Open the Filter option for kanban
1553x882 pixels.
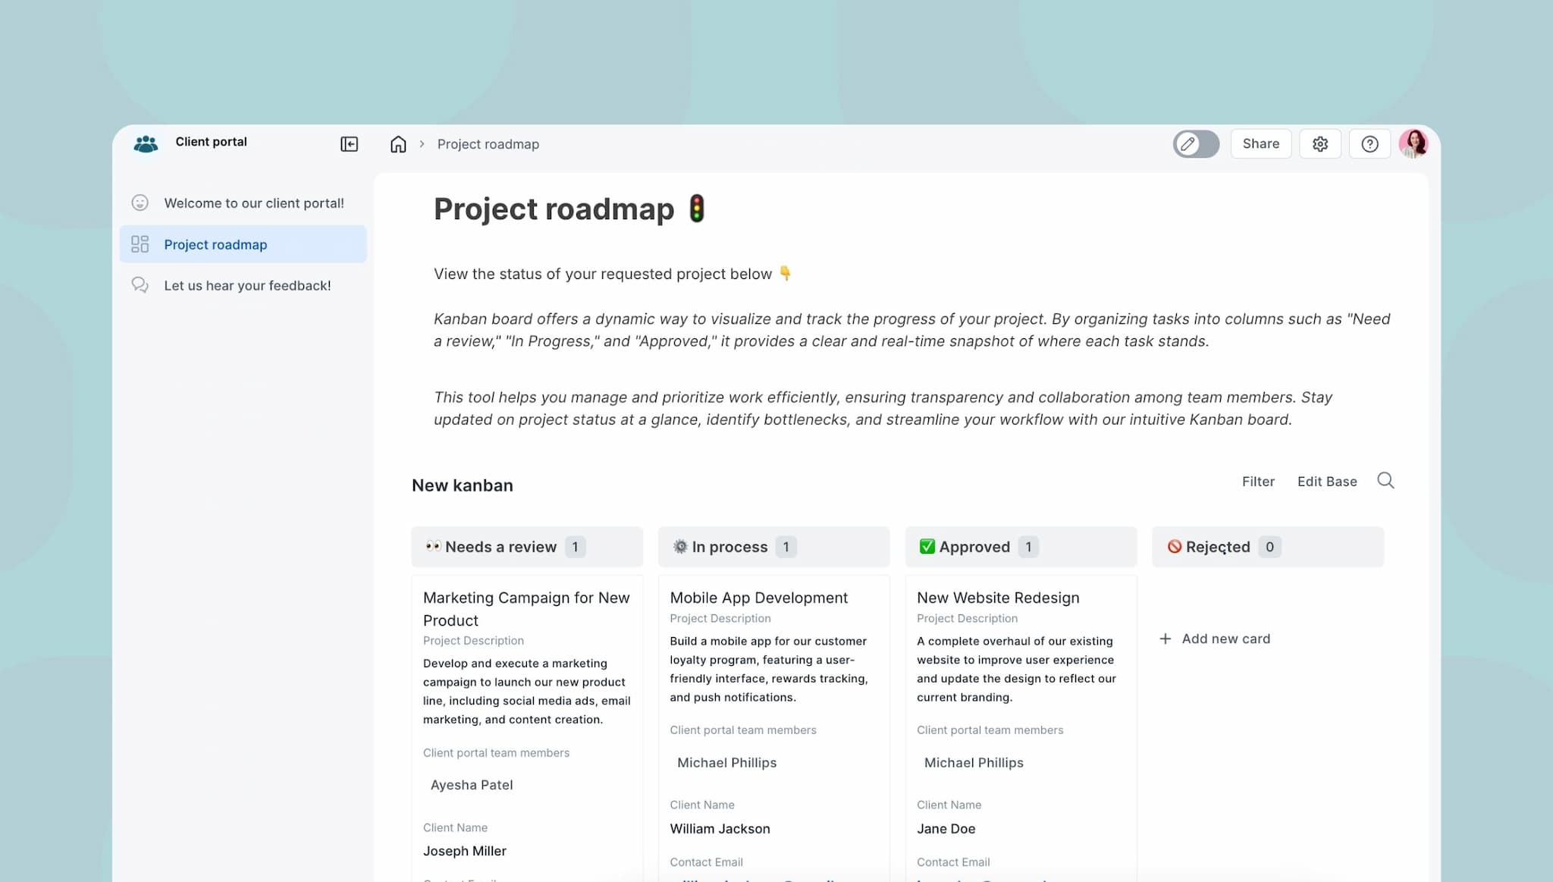(x=1258, y=482)
